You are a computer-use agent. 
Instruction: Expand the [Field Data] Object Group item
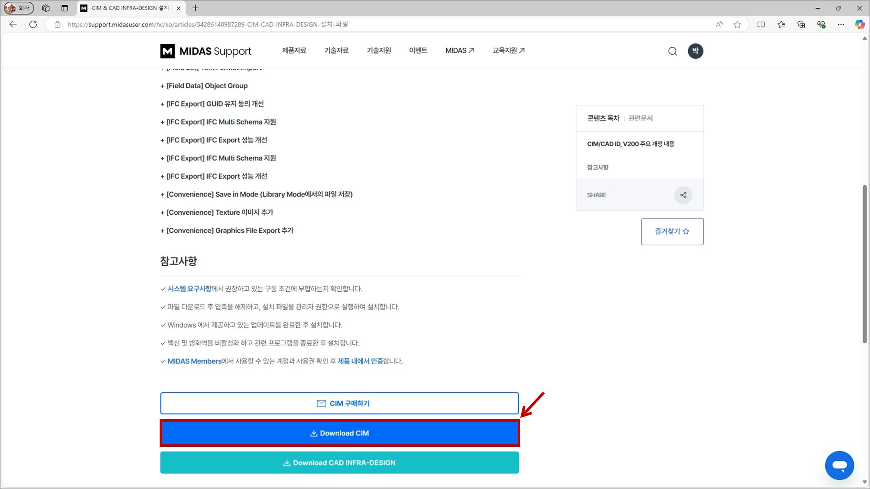[x=204, y=86]
